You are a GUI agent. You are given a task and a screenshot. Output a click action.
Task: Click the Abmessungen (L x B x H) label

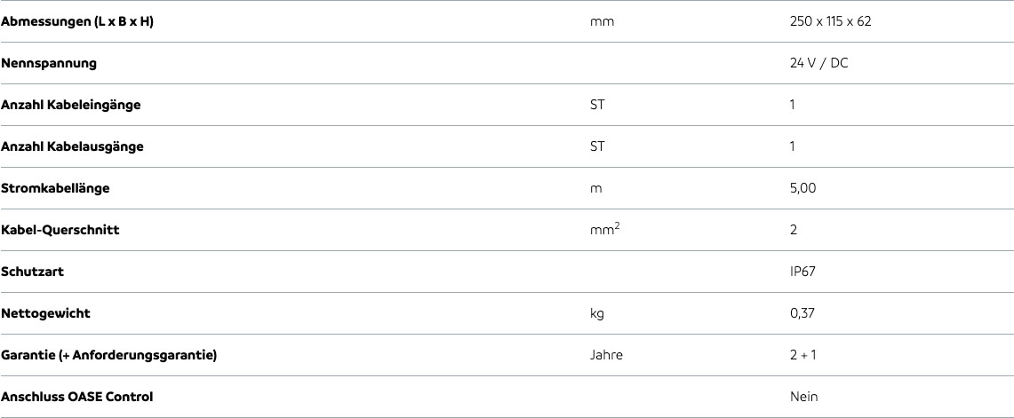tap(77, 21)
